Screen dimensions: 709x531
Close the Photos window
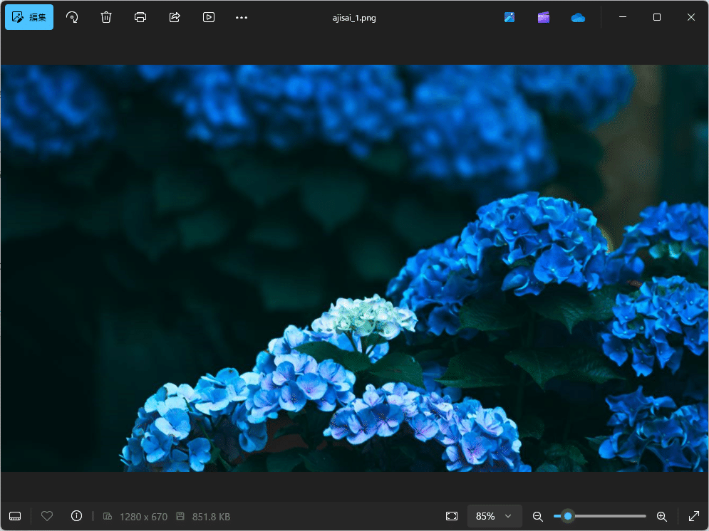click(691, 17)
